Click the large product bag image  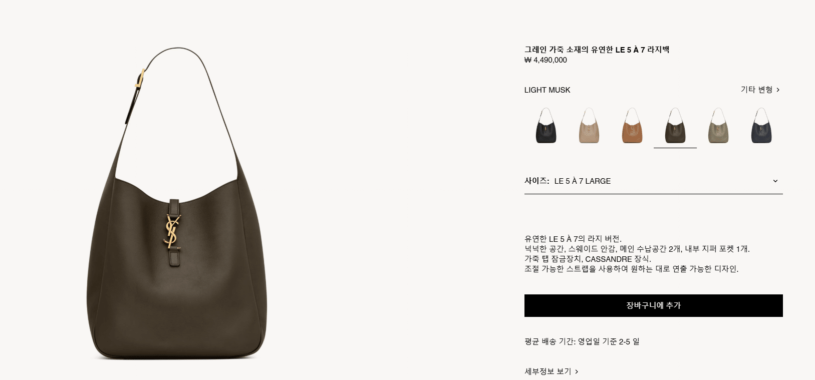click(x=177, y=204)
